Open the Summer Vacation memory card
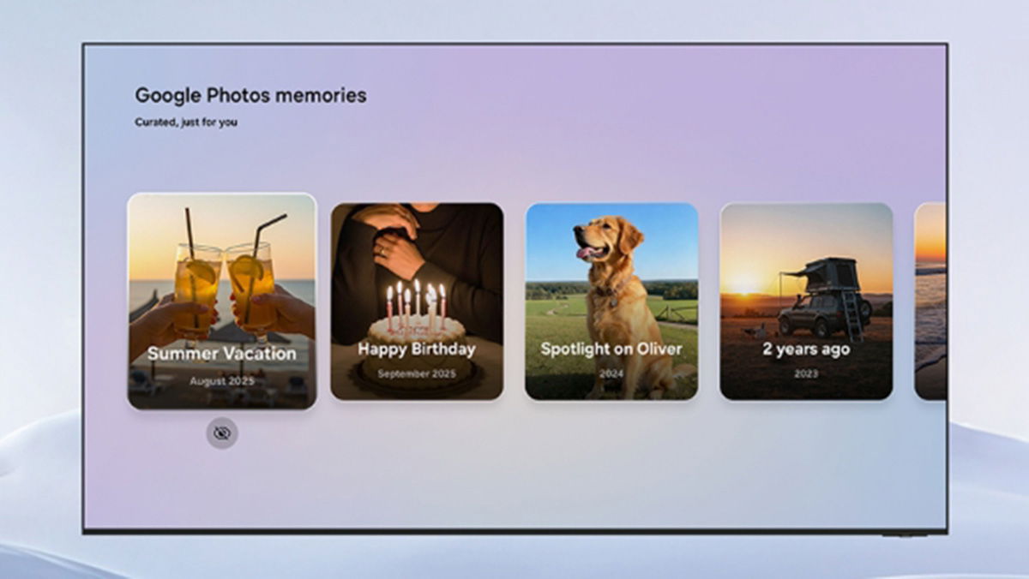The height and width of the screenshot is (579, 1029). (x=222, y=301)
